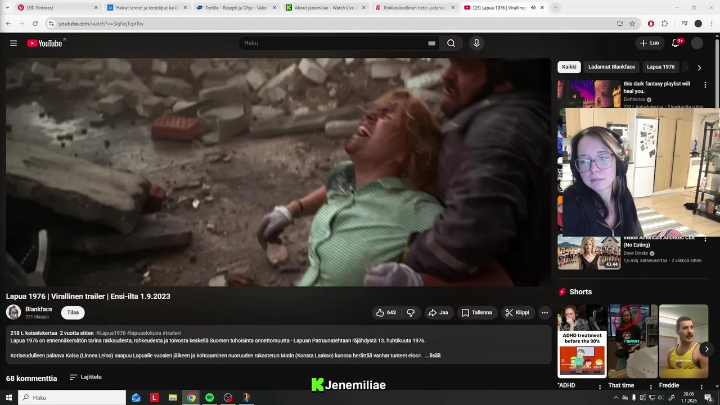Select the Ladannut Blankface filter chip

click(611, 67)
